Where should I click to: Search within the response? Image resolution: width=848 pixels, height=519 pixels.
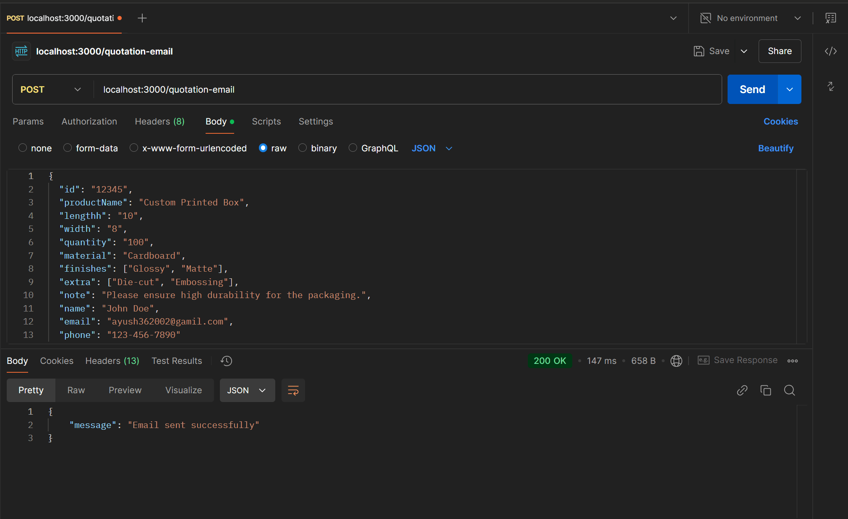(789, 390)
